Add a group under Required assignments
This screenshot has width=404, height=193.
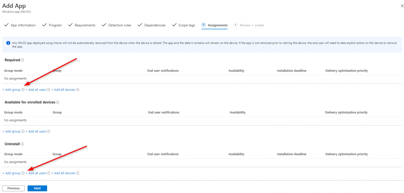click(11, 89)
